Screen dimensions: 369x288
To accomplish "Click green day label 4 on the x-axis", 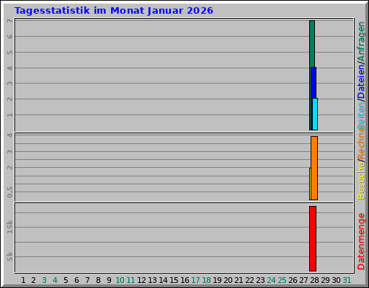I will click(55, 280).
